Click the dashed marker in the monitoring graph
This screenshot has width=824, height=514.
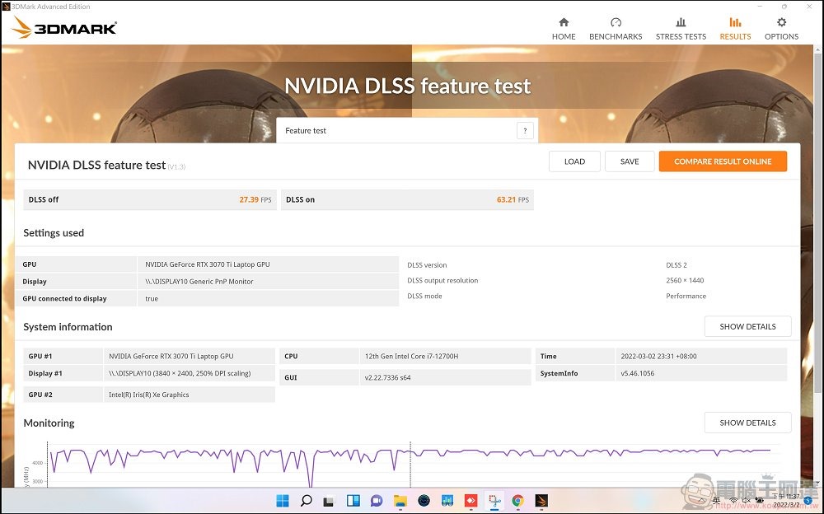click(410, 465)
